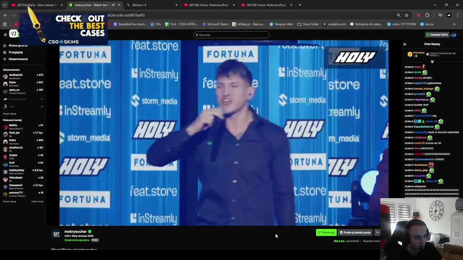Open browser tab search dropdown
Viewport: 463px width, 260px height.
click(x=5, y=5)
